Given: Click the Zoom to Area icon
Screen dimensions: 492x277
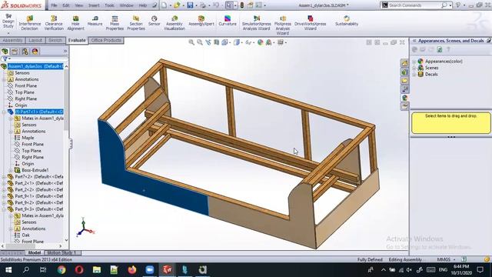Looking at the screenshot, I should tap(200, 42).
